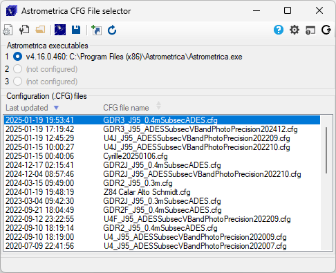
Task: Click the CFG file name sort arrows
Action: [x=158, y=106]
